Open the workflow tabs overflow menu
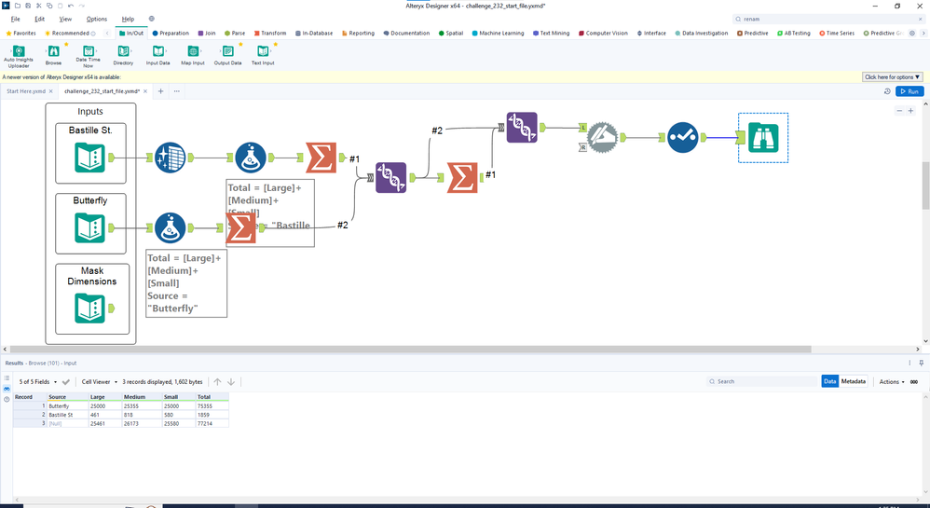The height and width of the screenshot is (508, 930). 177,91
